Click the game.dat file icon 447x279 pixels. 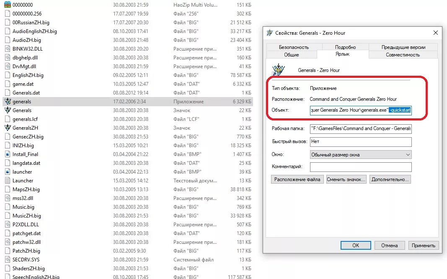point(8,84)
